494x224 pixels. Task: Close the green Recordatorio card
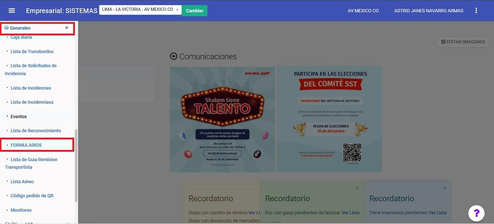[x=358, y=188]
